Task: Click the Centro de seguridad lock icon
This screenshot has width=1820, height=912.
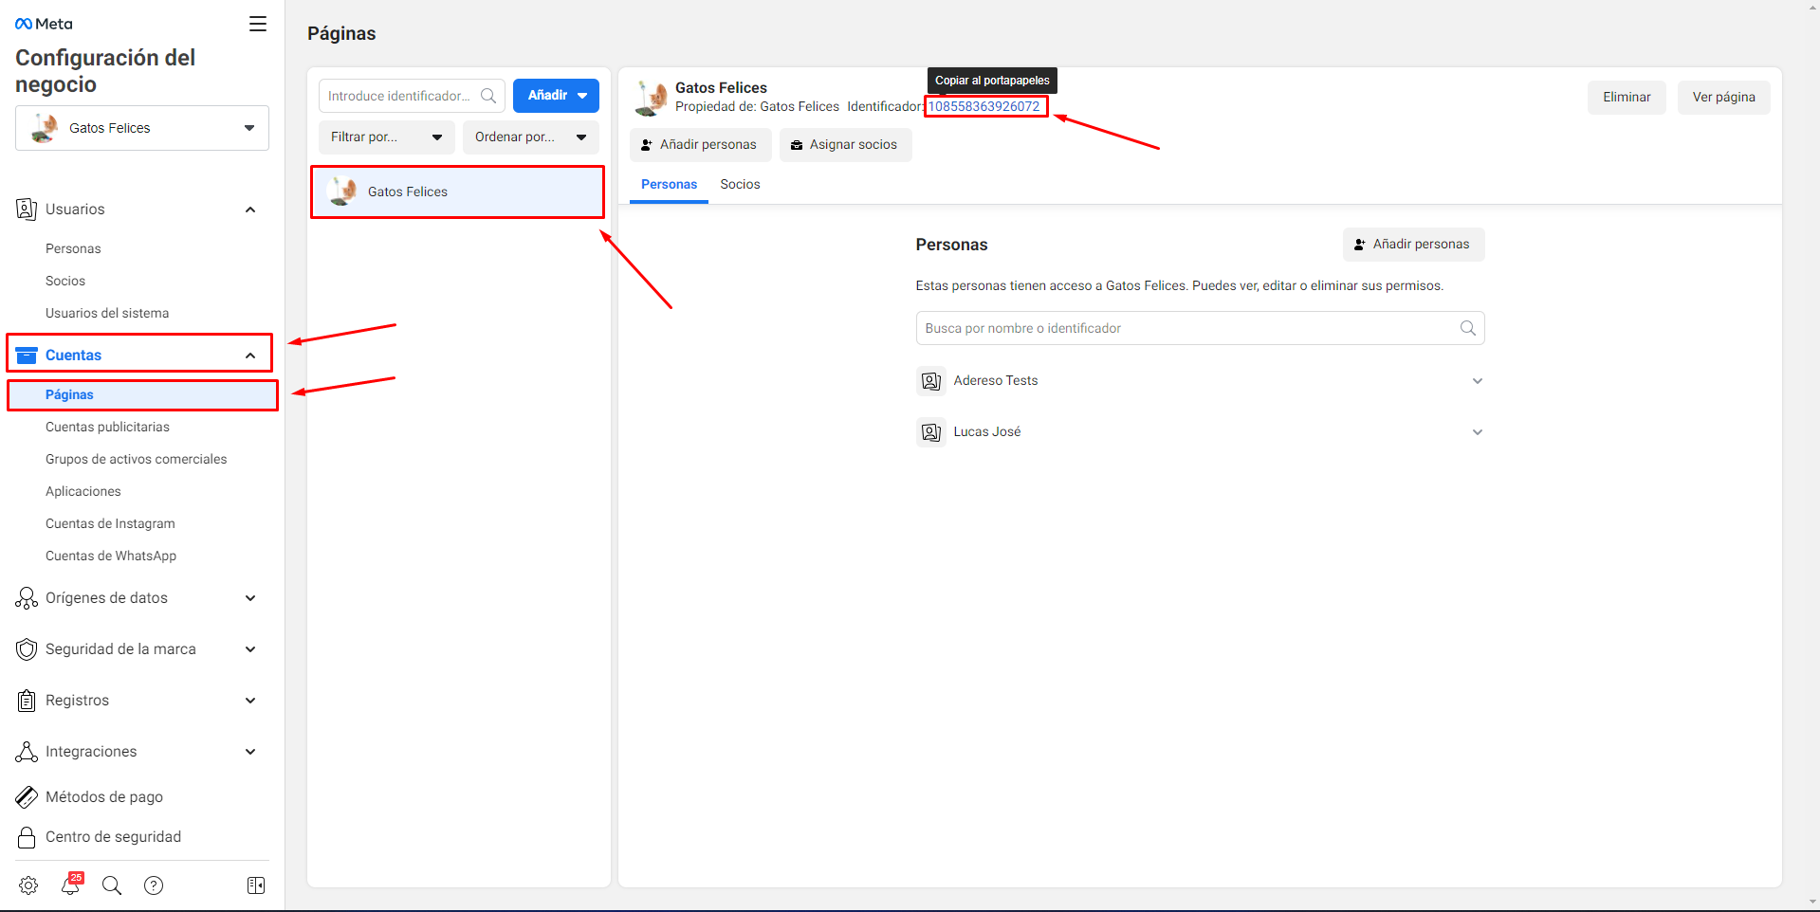Action: 27,837
